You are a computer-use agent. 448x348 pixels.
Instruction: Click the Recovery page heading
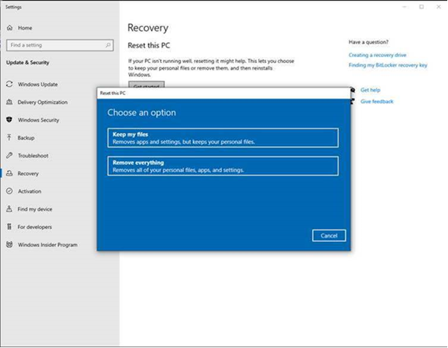(x=148, y=27)
